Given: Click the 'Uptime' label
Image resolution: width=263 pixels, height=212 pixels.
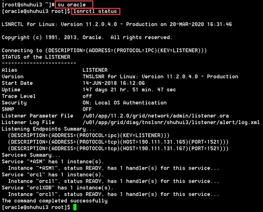Looking at the screenshot, I should [11, 90].
